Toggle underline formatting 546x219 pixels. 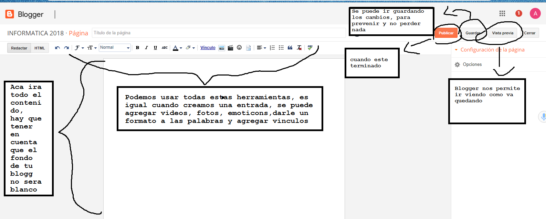(155, 48)
